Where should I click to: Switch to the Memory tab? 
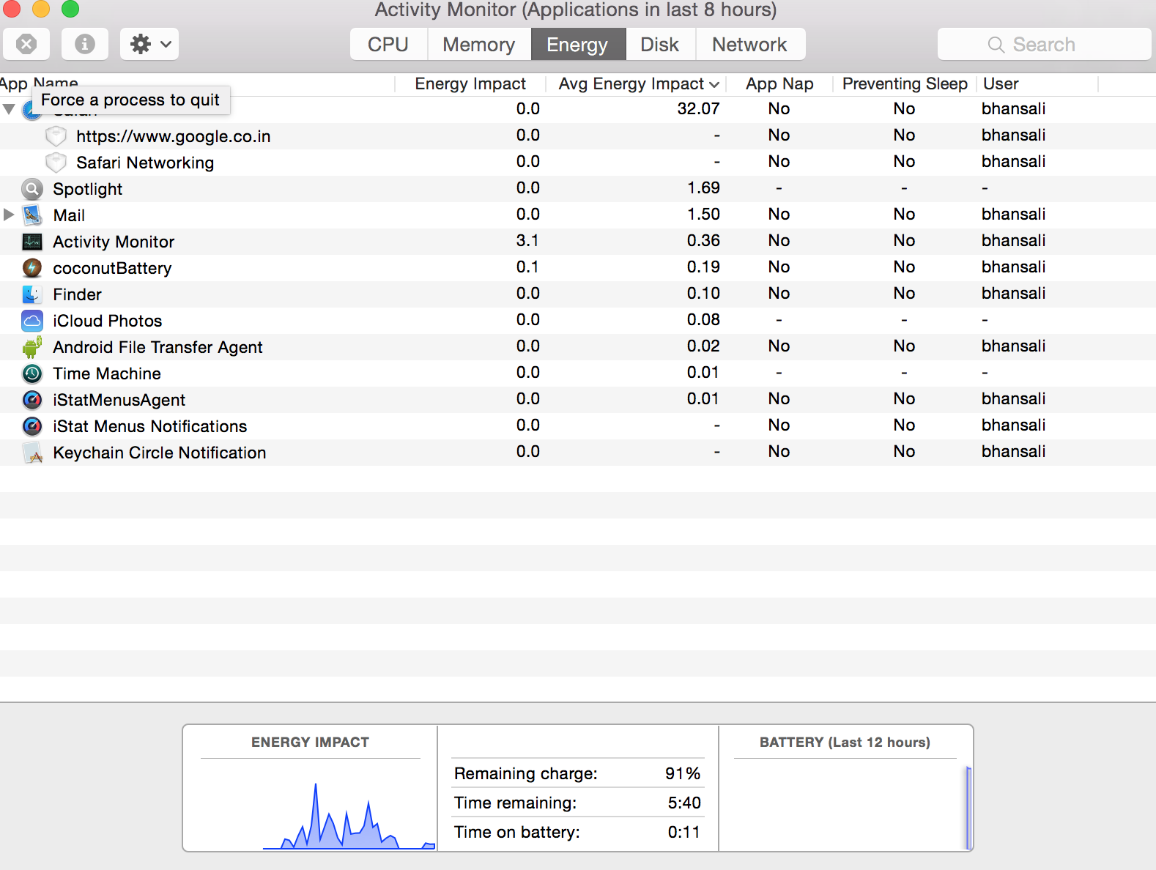(x=479, y=44)
